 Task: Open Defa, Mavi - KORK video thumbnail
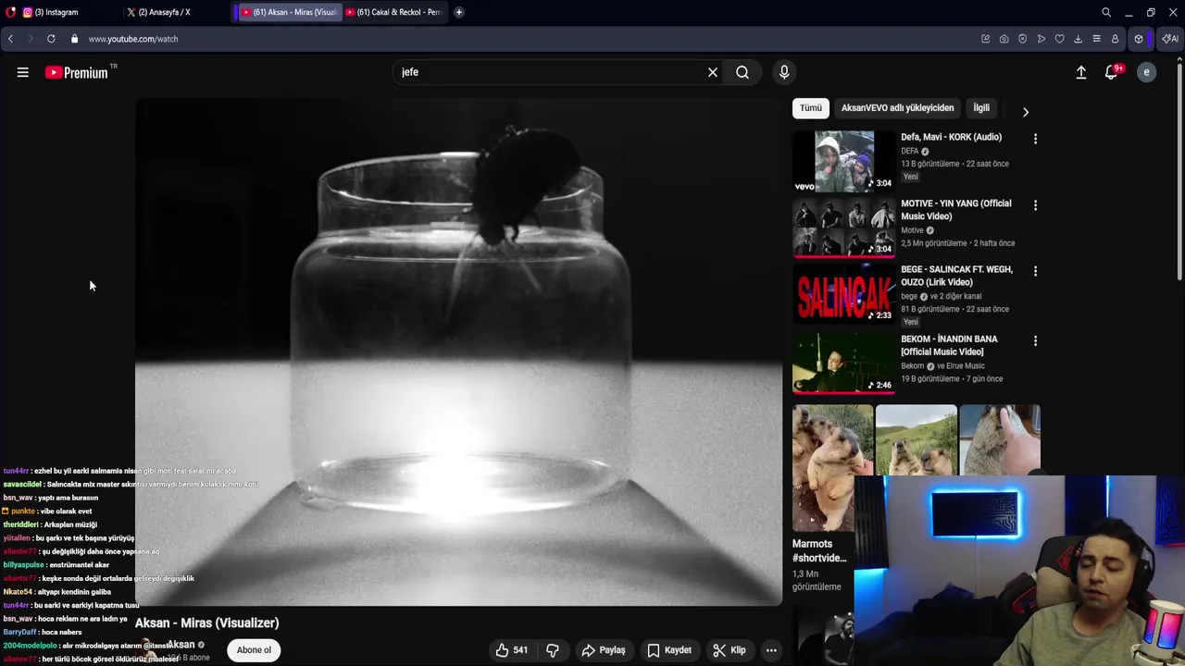click(x=844, y=161)
